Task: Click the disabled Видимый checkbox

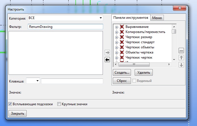Action: click(134, 80)
